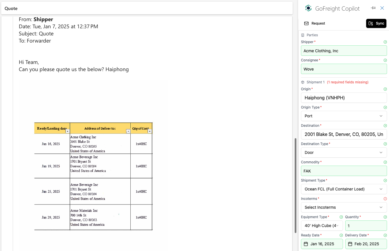The width and height of the screenshot is (389, 251).
Task: Open the Ready/Loading date column filter arrow
Action: click(67, 131)
